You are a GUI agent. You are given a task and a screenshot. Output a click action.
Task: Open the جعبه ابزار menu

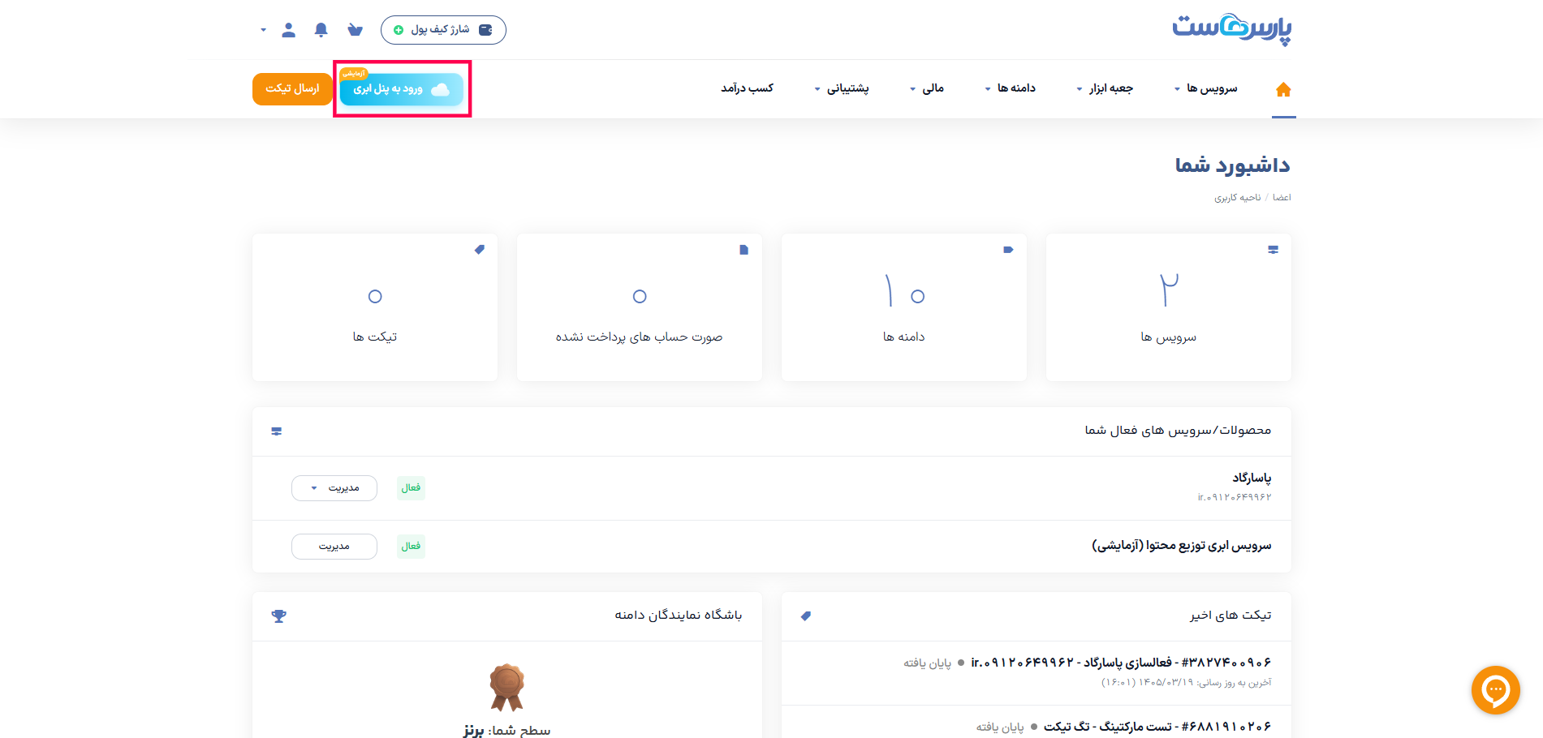click(x=1105, y=88)
